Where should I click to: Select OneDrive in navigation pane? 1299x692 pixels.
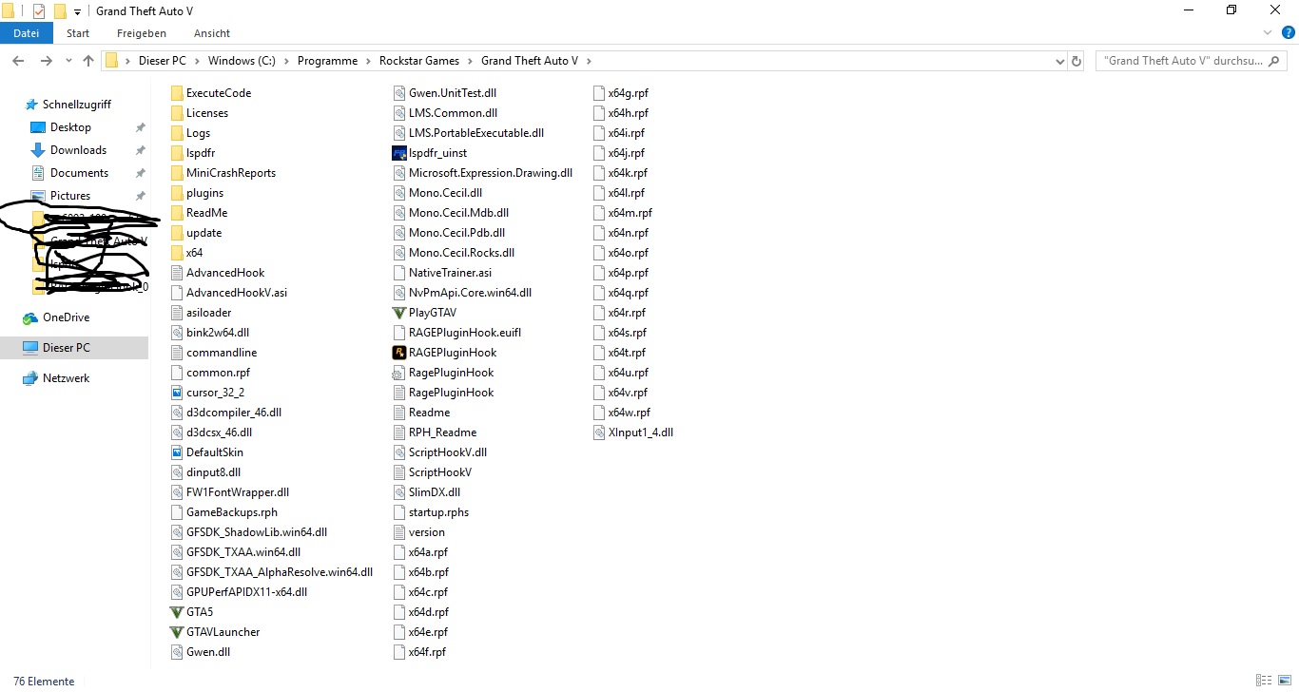66,317
